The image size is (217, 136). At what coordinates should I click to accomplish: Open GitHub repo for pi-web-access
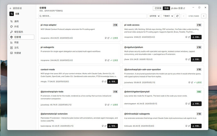pos(186,37)
